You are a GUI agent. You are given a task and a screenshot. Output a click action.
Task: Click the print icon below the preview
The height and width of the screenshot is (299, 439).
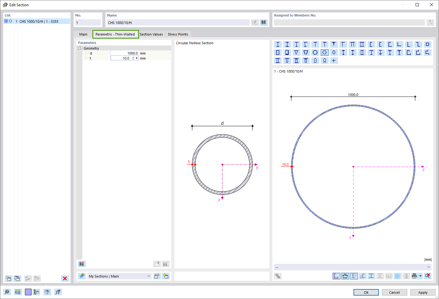pyautogui.click(x=415, y=276)
